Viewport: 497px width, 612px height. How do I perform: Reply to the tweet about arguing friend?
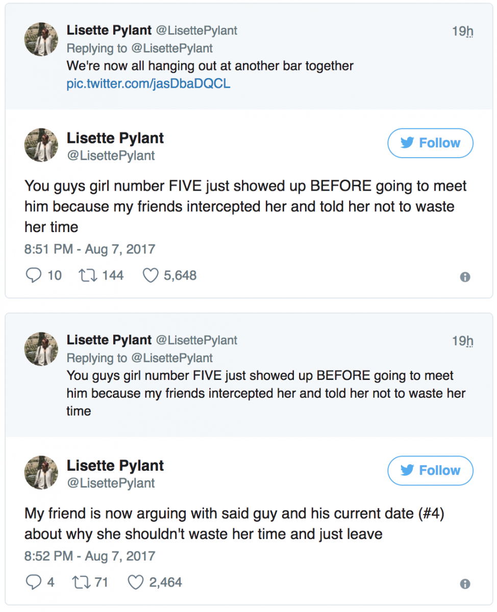coord(33,582)
